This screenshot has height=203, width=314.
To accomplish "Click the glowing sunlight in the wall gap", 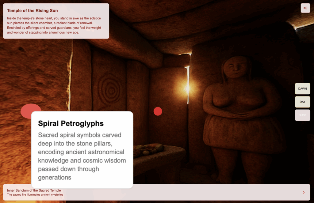I will (187, 88).
